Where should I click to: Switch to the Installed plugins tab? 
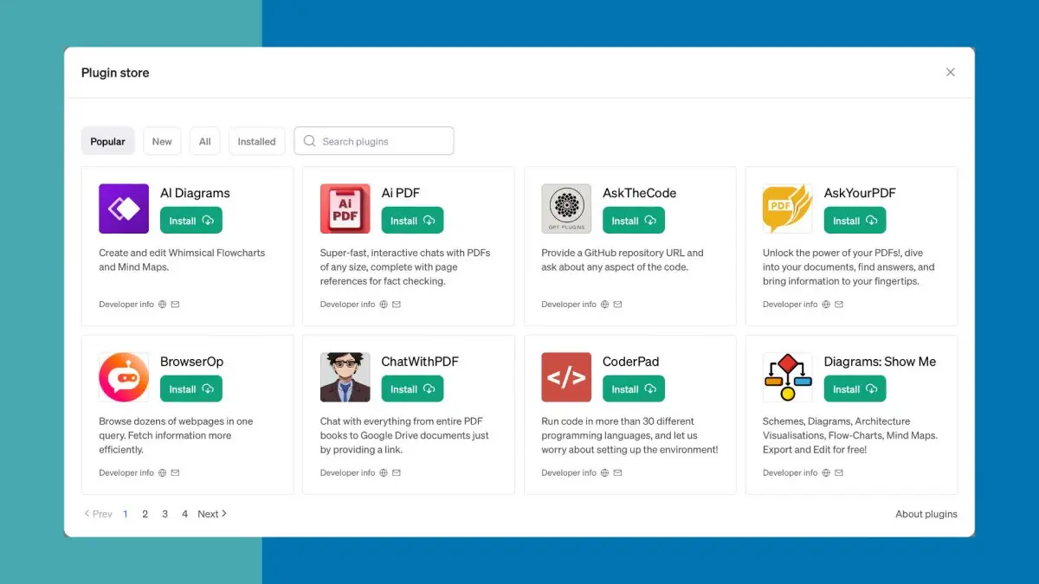[x=256, y=141]
